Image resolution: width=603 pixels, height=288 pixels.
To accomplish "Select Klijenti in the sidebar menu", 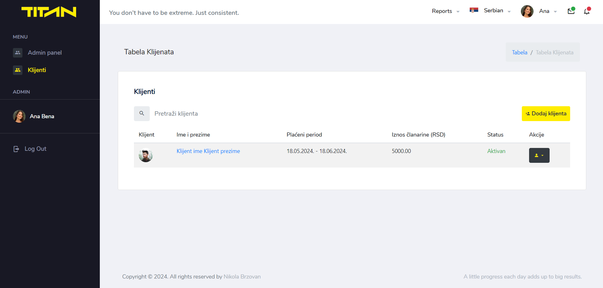I will click(x=37, y=70).
